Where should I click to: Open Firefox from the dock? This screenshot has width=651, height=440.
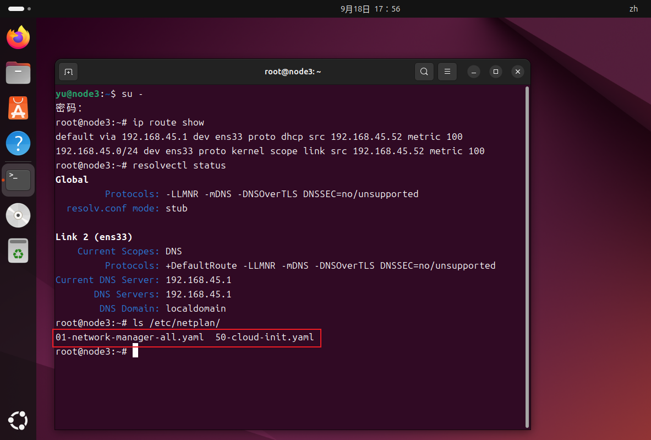click(18, 37)
